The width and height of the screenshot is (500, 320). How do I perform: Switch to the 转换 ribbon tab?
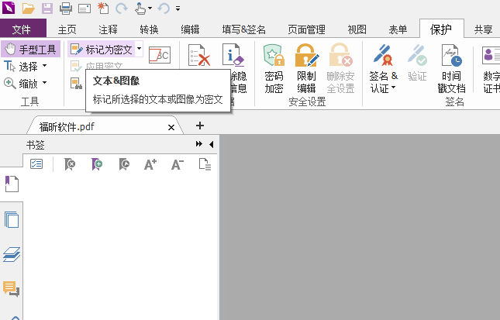(x=149, y=29)
